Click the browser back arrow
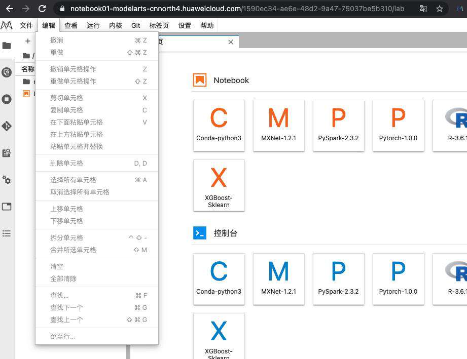This screenshot has height=359, width=467. (10, 9)
